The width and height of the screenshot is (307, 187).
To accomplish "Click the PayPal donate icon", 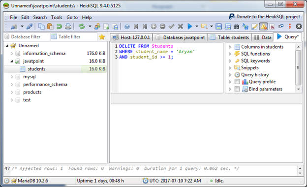I will pos(232,16).
